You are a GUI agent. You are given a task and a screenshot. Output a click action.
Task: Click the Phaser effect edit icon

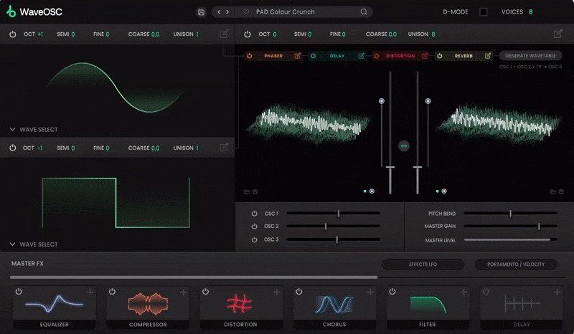(x=297, y=55)
